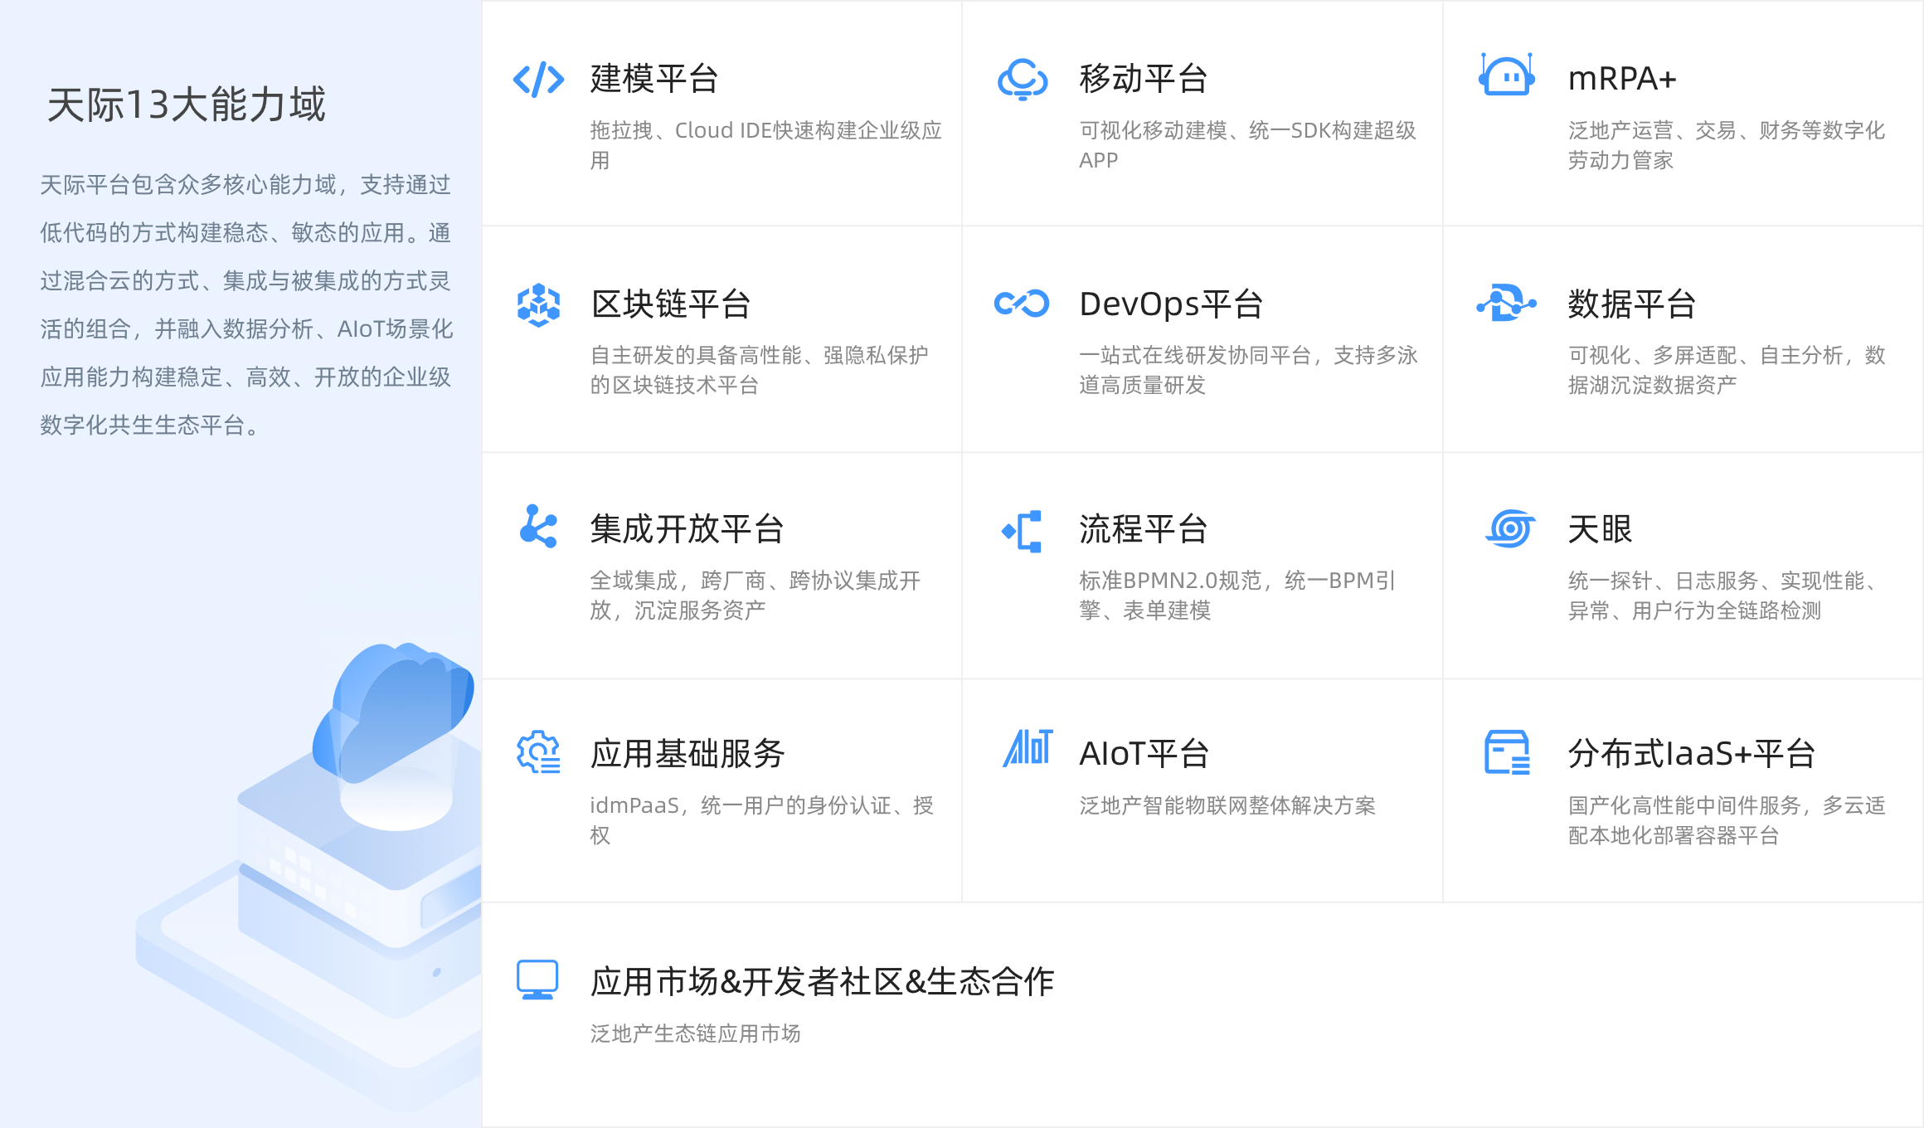Open the 区块链平台 title
This screenshot has width=1924, height=1128.
pos(671,304)
